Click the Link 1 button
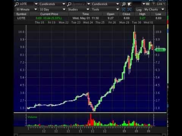 point(161,4)
